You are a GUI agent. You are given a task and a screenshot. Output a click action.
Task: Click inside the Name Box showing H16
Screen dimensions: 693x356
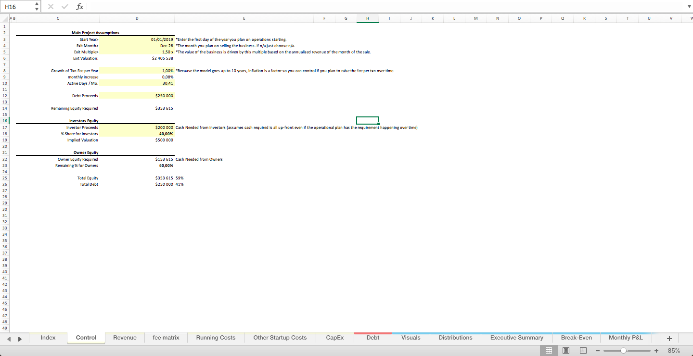pyautogui.click(x=14, y=6)
